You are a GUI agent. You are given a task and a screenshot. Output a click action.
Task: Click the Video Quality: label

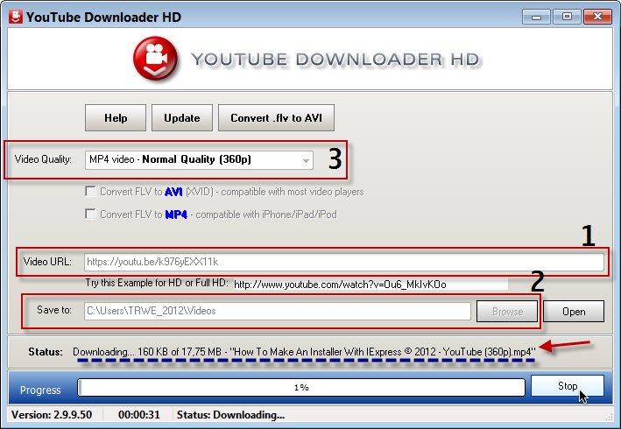43,159
